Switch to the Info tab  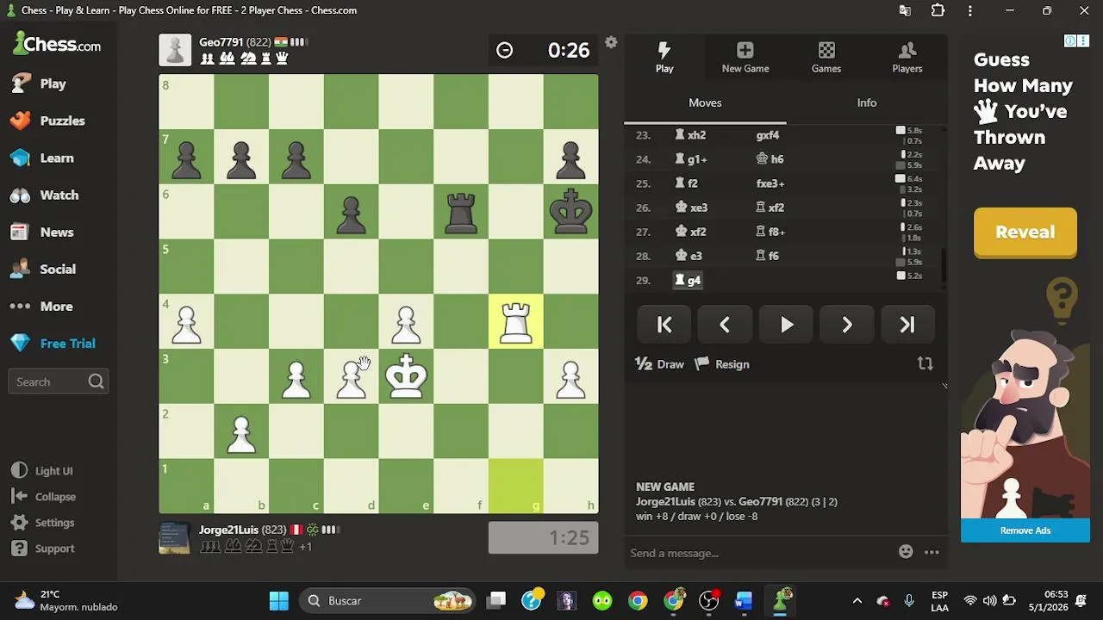coord(866,102)
